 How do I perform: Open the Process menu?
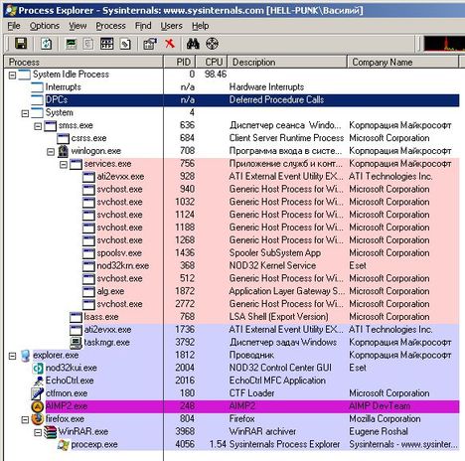click(x=110, y=26)
